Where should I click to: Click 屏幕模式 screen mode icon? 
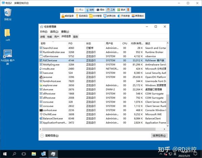(x=133, y=16)
